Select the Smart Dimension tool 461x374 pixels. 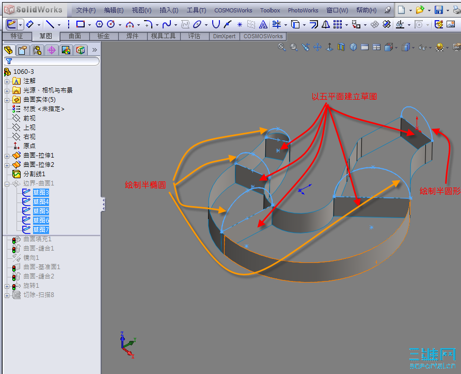click(30, 24)
